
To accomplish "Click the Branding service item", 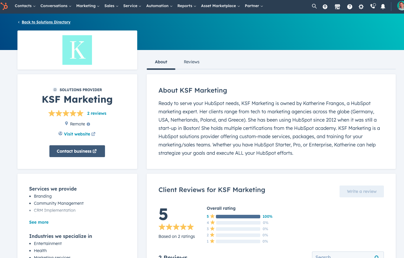I will pyautogui.click(x=43, y=196).
